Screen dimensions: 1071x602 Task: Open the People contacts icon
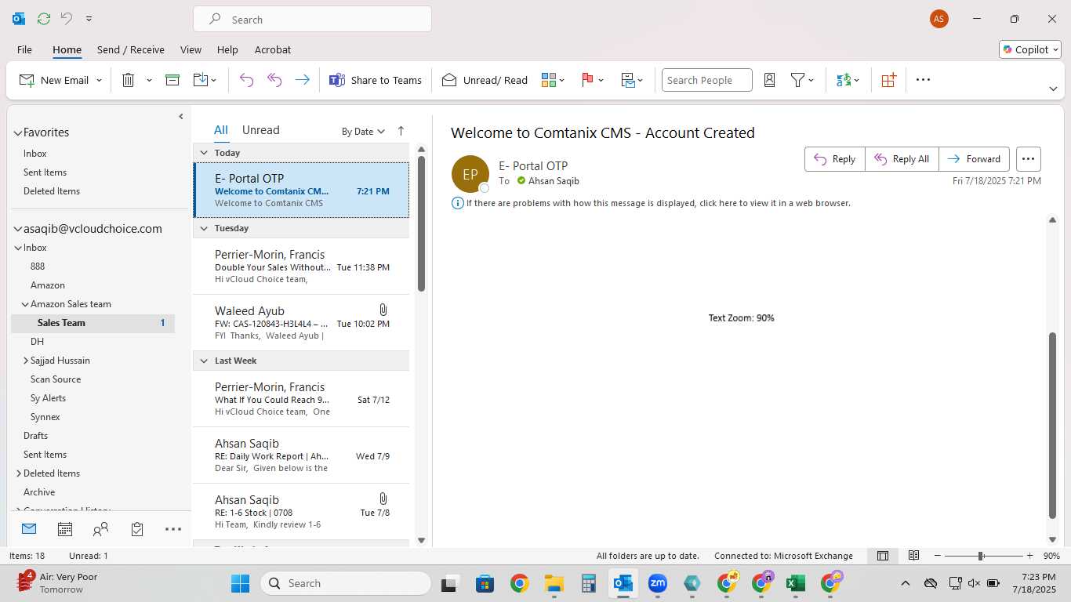click(x=100, y=529)
